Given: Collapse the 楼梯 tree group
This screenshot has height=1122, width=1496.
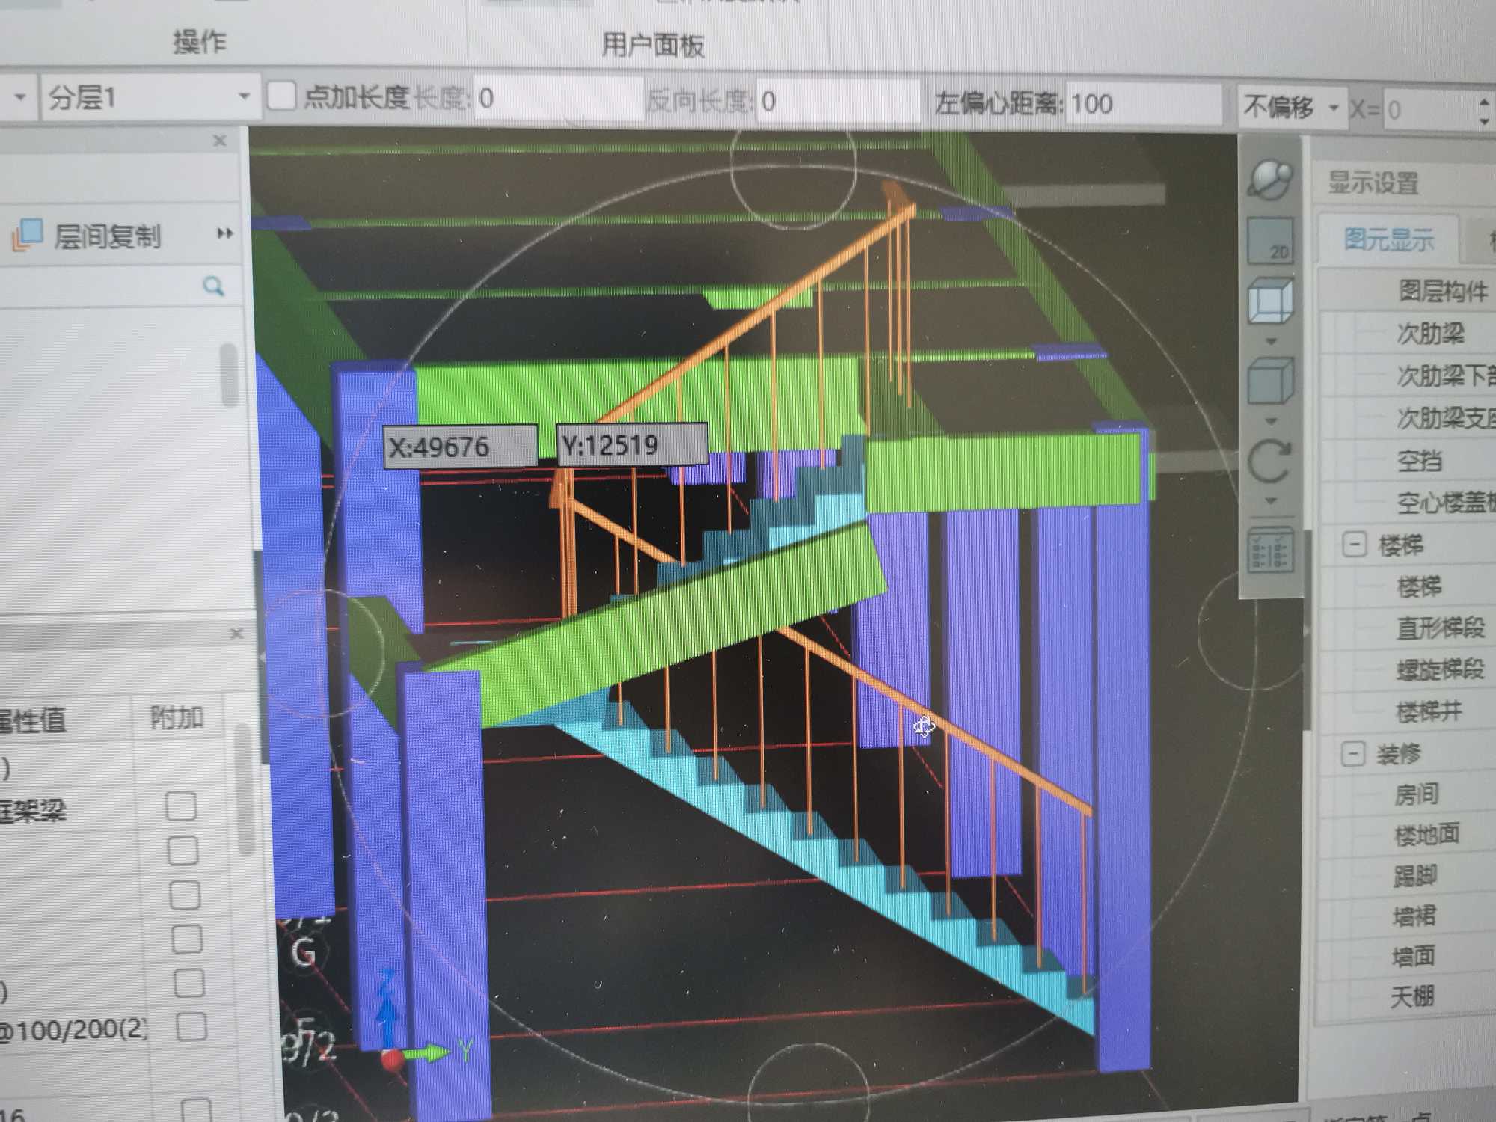Looking at the screenshot, I should (1355, 543).
